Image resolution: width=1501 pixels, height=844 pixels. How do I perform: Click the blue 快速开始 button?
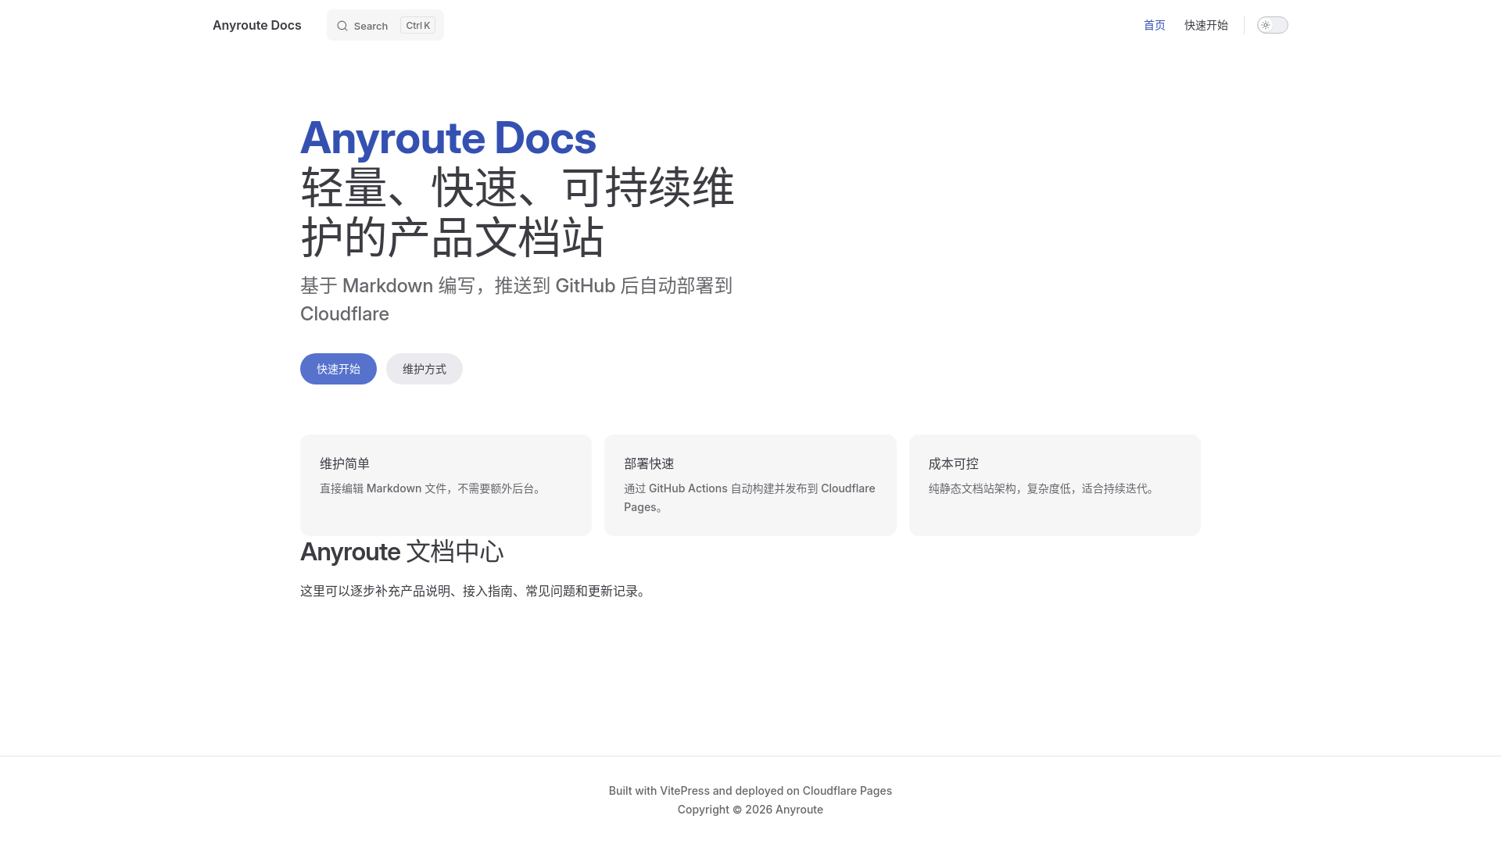click(339, 369)
